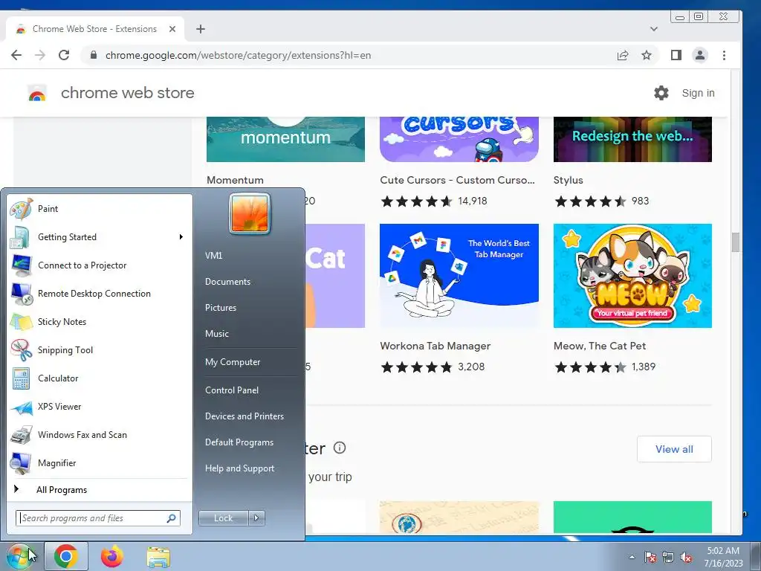Open Cute Cursors extension thumbnail

[x=459, y=139]
